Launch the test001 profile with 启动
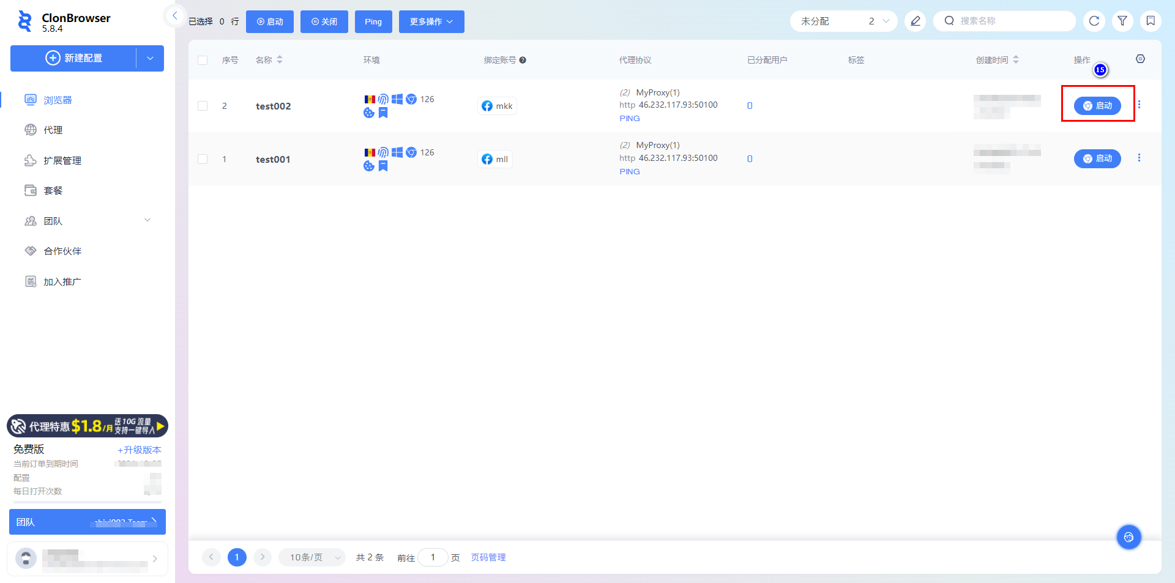Screen dimensions: 1175x583 click(1097, 159)
